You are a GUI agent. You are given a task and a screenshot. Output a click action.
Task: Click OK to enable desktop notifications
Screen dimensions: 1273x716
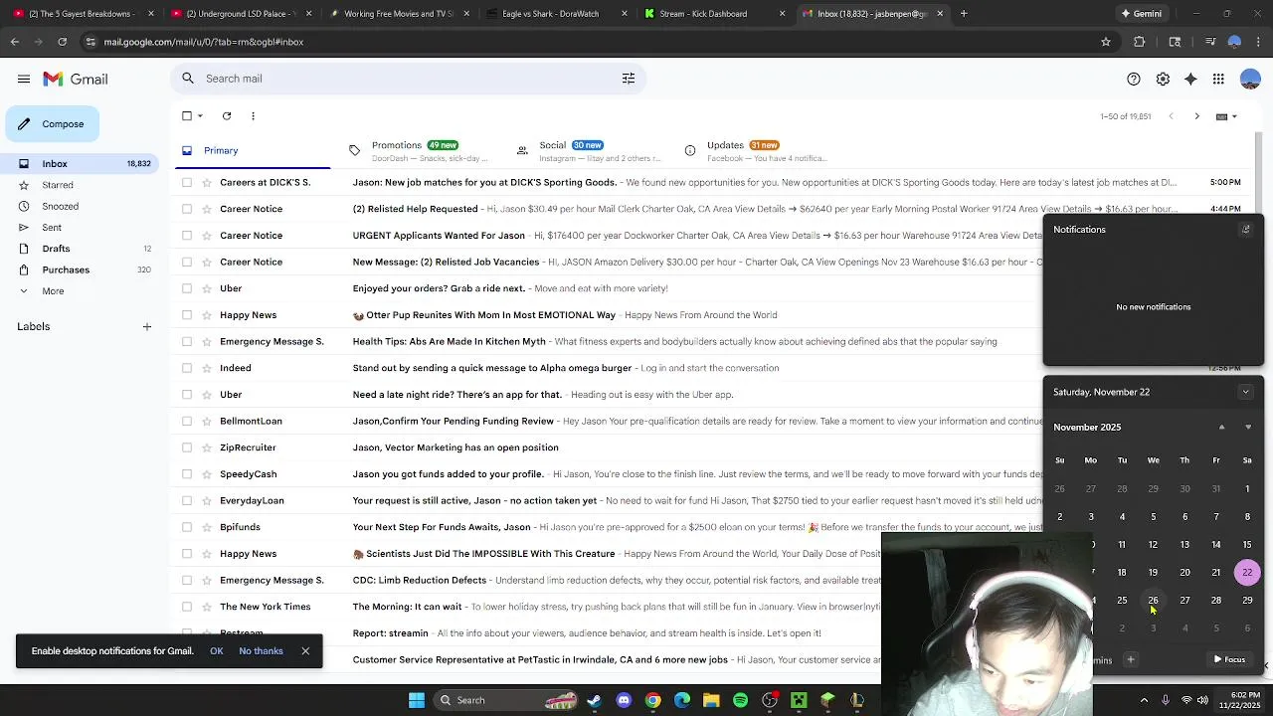[x=216, y=651]
